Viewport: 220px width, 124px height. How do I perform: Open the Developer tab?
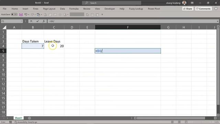(110, 9)
